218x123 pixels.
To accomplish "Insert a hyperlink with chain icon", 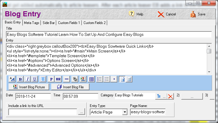I will tap(75, 79).
